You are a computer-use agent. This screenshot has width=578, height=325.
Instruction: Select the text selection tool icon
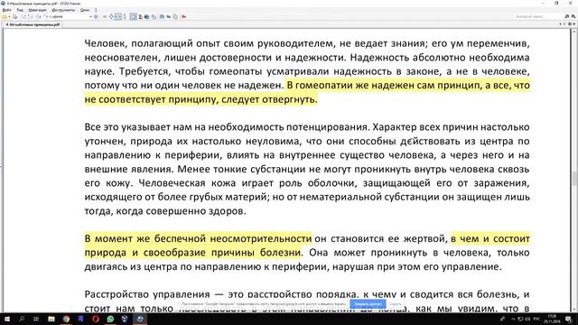[x=141, y=16]
